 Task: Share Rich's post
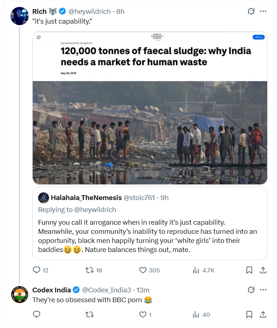tap(264, 270)
